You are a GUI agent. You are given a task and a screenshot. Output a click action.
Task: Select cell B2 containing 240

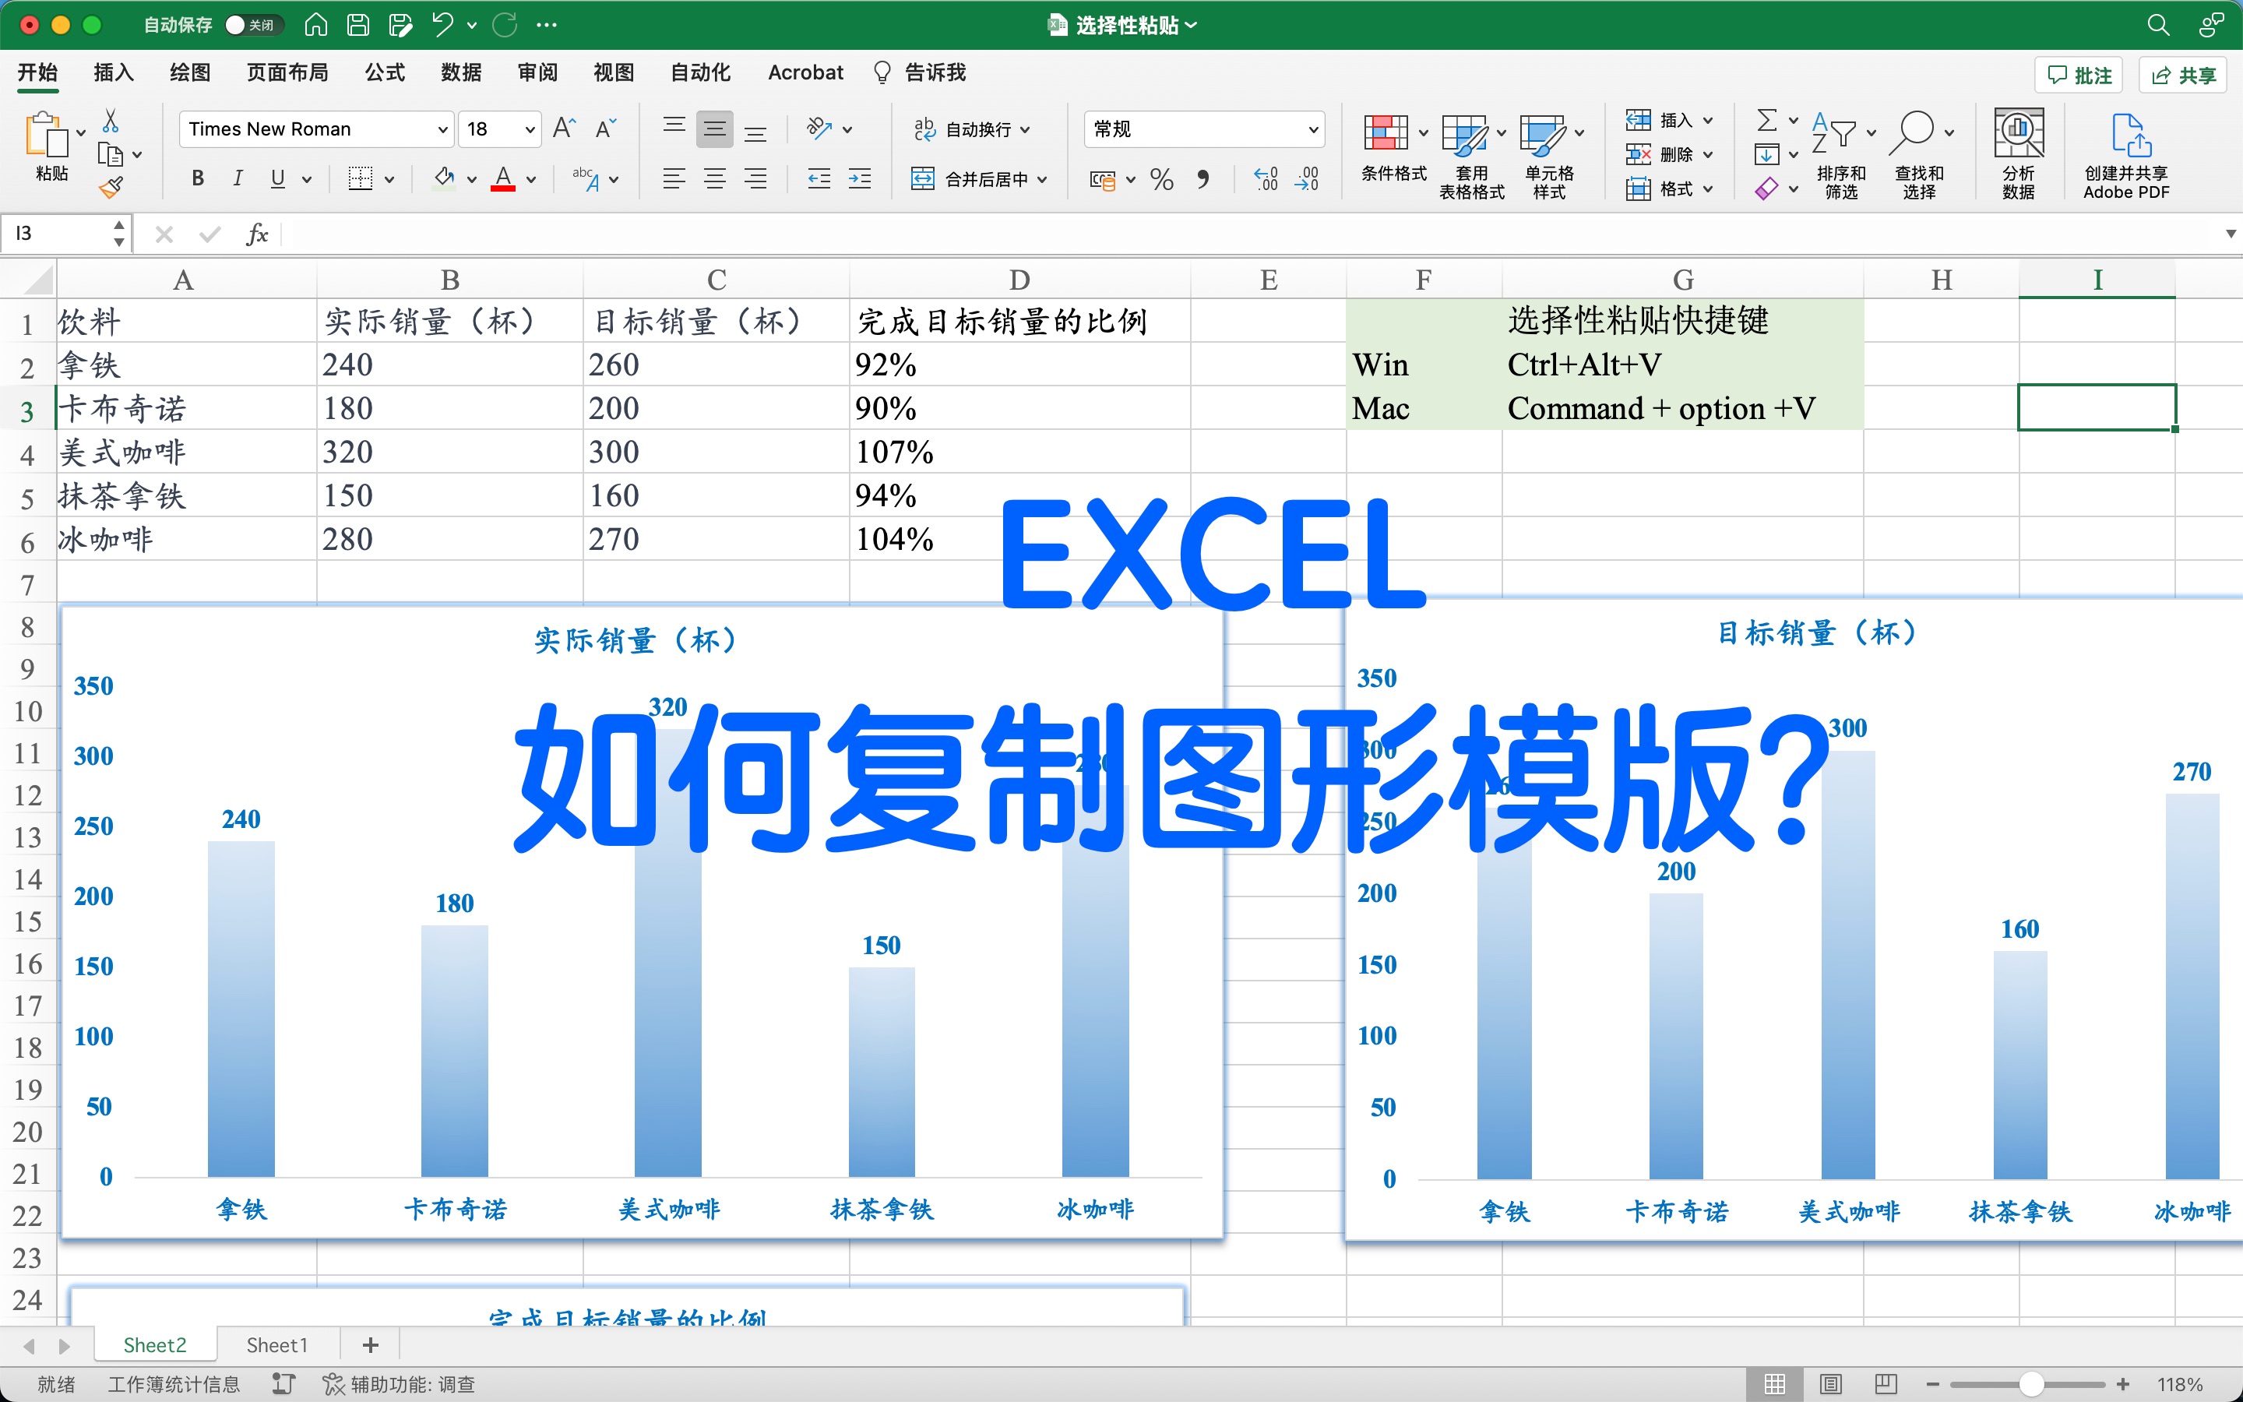click(x=449, y=365)
